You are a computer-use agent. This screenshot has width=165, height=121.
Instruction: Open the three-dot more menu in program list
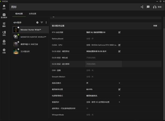tap(46, 23)
